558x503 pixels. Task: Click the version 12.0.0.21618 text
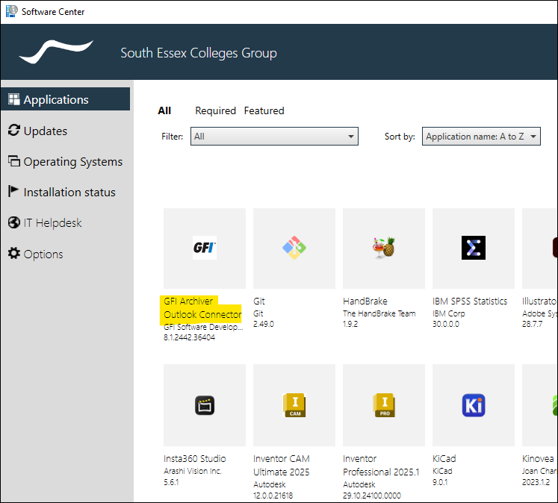(273, 496)
